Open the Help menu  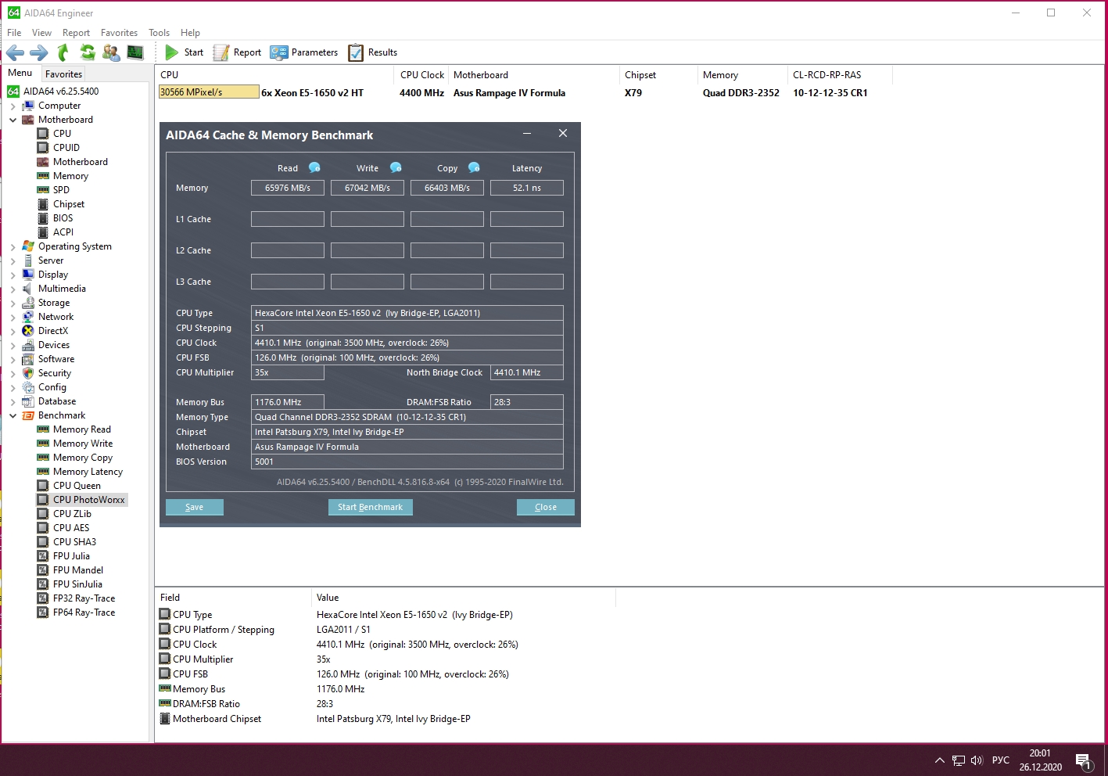coord(190,33)
